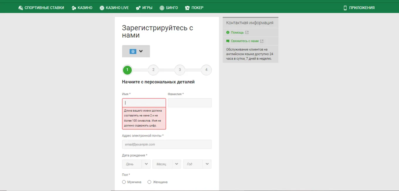Click external link icon next to Помощь

pos(247,33)
